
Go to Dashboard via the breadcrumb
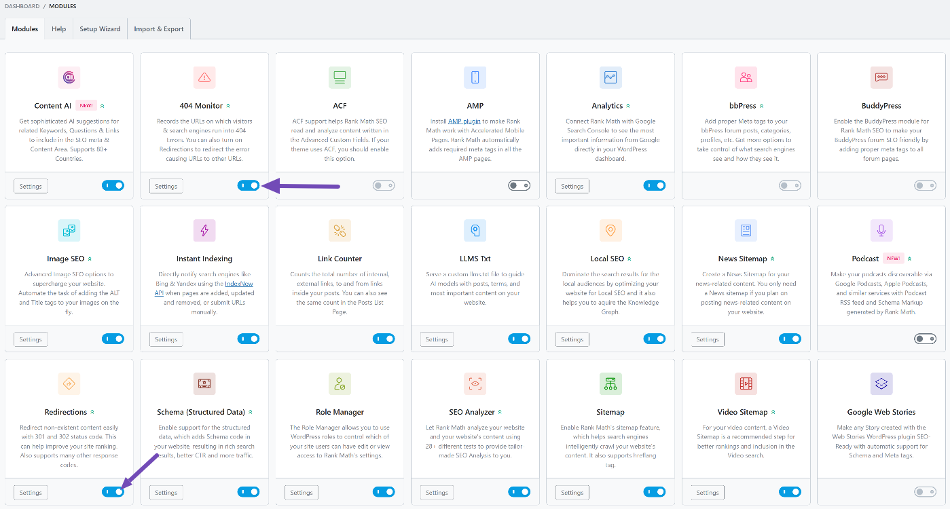tap(22, 6)
